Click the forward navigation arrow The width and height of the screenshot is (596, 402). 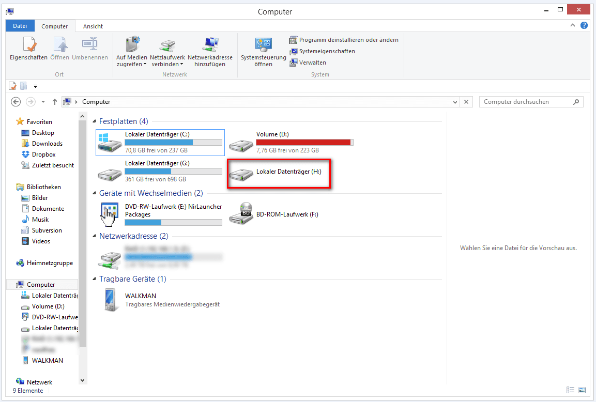[x=30, y=102]
